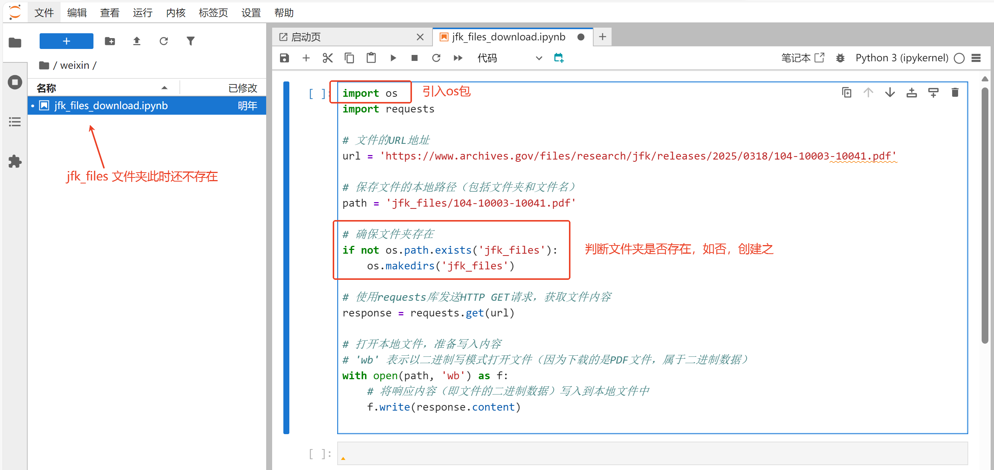Save the notebook with the disk icon
Image resolution: width=994 pixels, height=470 pixels.
[x=284, y=58]
